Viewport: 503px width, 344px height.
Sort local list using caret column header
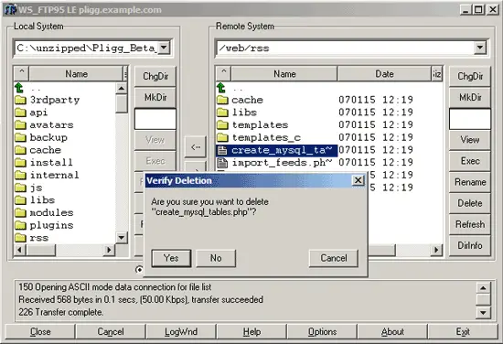(22, 74)
